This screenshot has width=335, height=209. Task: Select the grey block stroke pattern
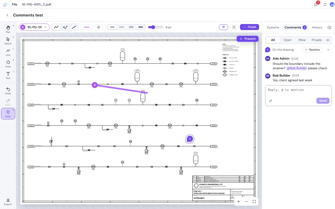click(131, 27)
